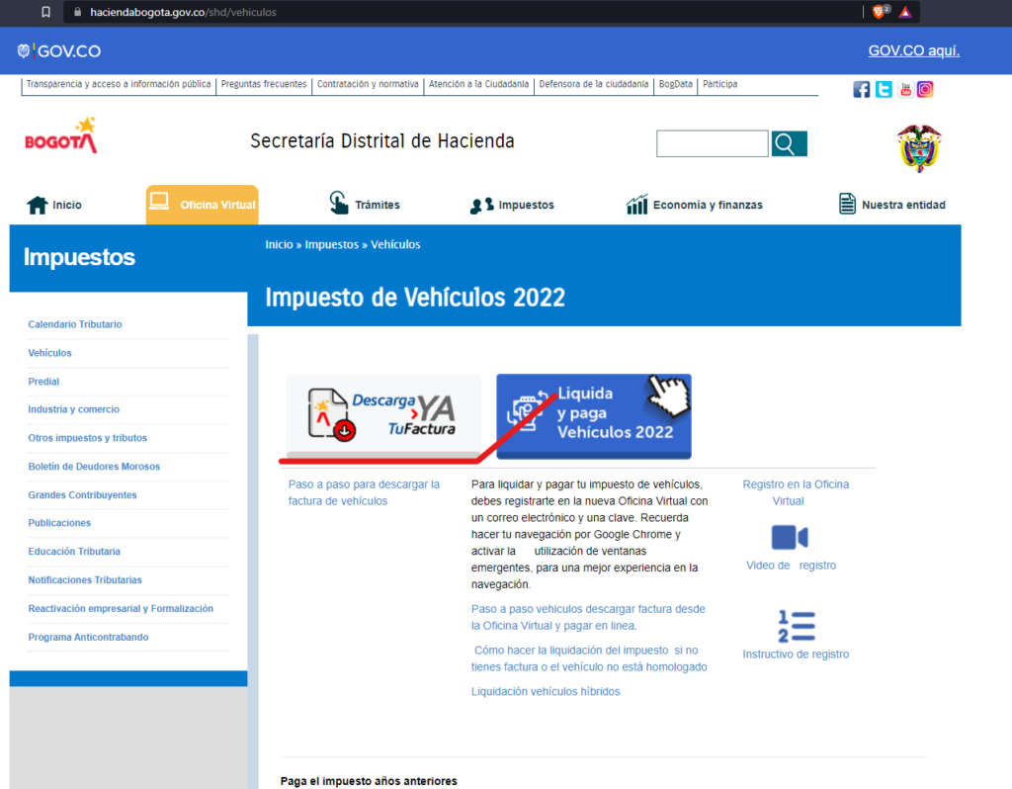Click the magnifying glass search button

point(789,144)
